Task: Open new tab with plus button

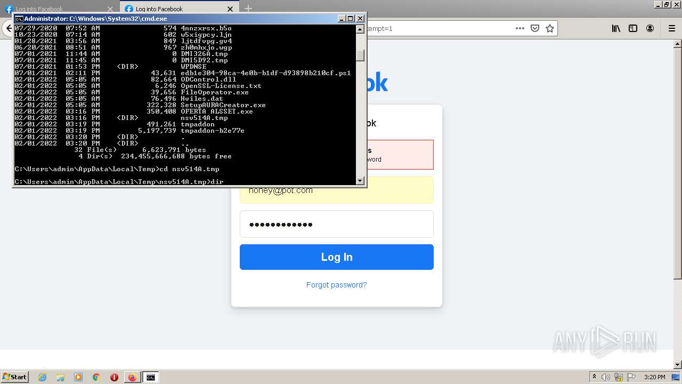Action: click(248, 9)
